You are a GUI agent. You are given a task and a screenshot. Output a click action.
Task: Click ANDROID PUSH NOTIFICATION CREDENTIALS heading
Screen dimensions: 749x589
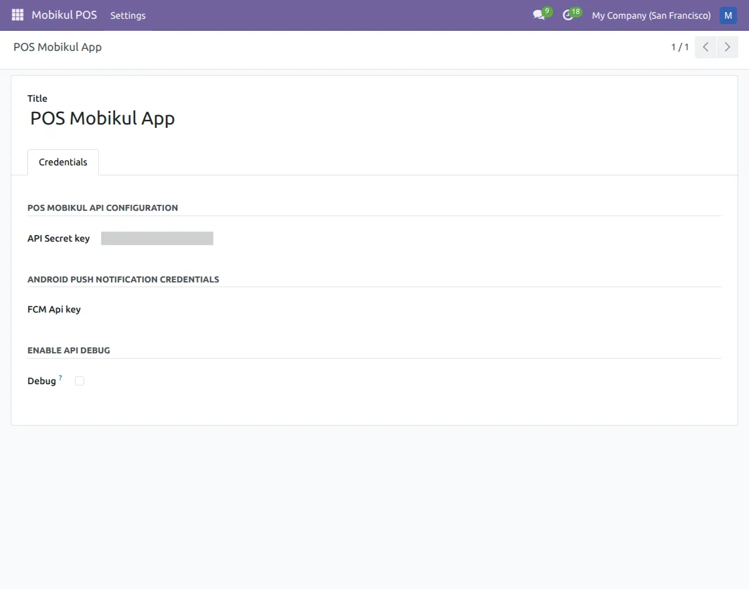(x=123, y=279)
